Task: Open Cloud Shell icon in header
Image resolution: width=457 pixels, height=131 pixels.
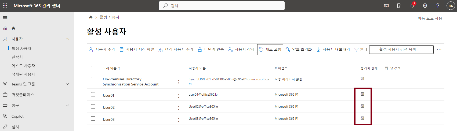Action: (386, 6)
